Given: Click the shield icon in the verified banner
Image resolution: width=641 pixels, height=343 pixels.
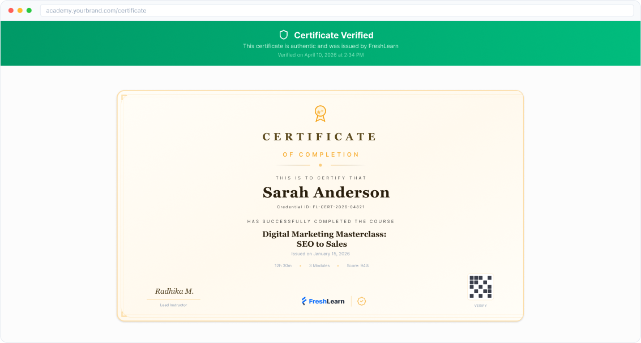Looking at the screenshot, I should (x=284, y=35).
